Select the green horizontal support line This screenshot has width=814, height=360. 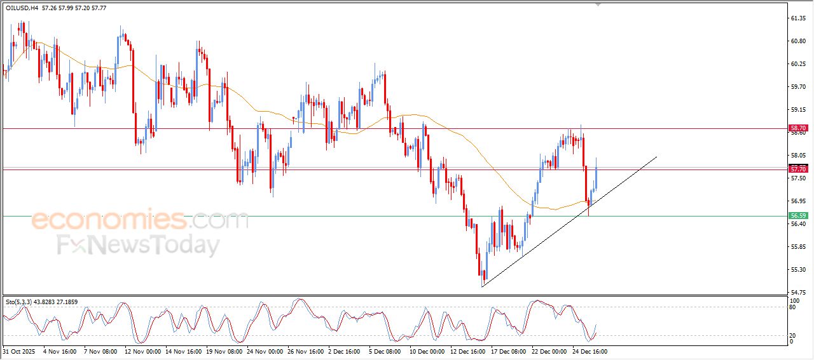(x=394, y=216)
